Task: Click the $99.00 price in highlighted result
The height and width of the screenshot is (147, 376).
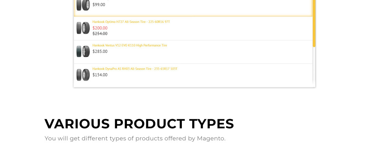Action: click(x=99, y=5)
